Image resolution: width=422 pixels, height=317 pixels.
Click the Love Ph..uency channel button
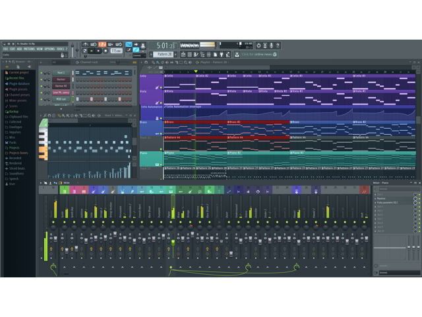61,92
